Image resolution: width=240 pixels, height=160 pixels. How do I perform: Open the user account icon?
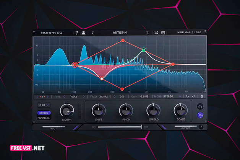point(83,33)
